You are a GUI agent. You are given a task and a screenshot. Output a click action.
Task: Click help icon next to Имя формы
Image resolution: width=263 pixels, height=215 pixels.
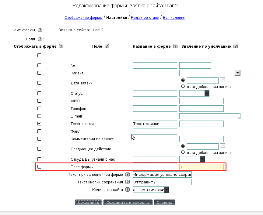(x=40, y=30)
